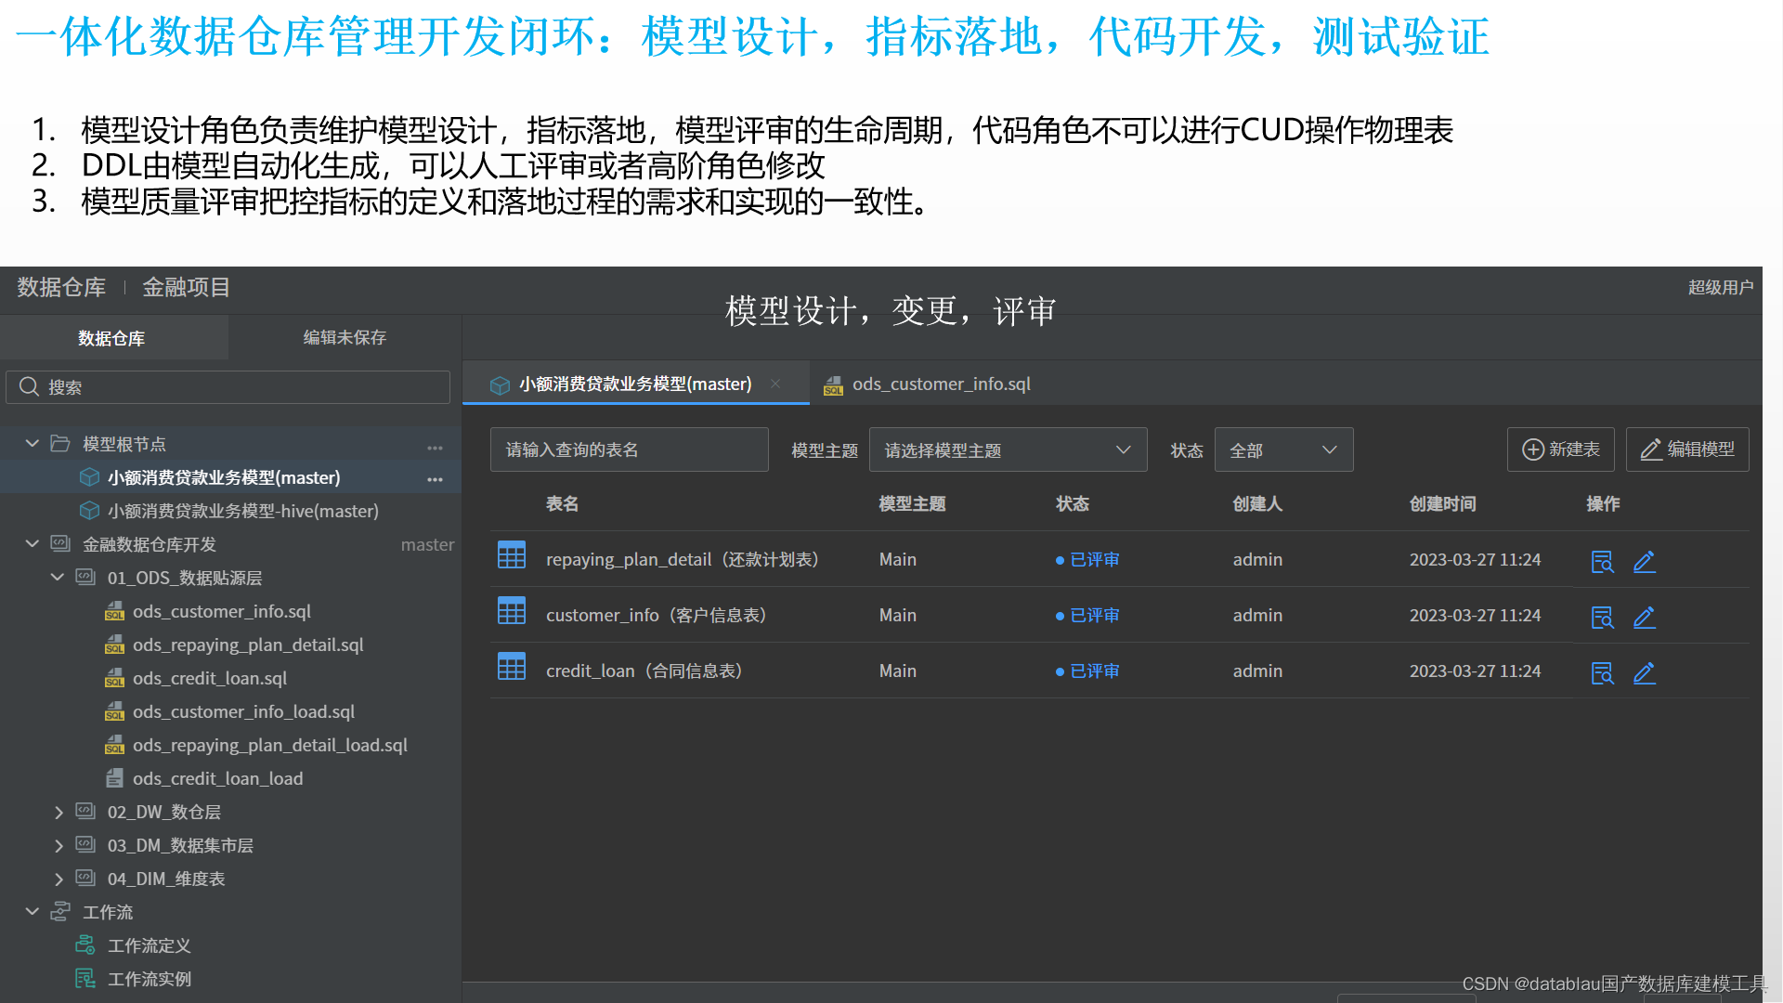Expand the 04_DIM_维度表 folder
Viewport: 1783px width, 1003px height.
coord(59,879)
